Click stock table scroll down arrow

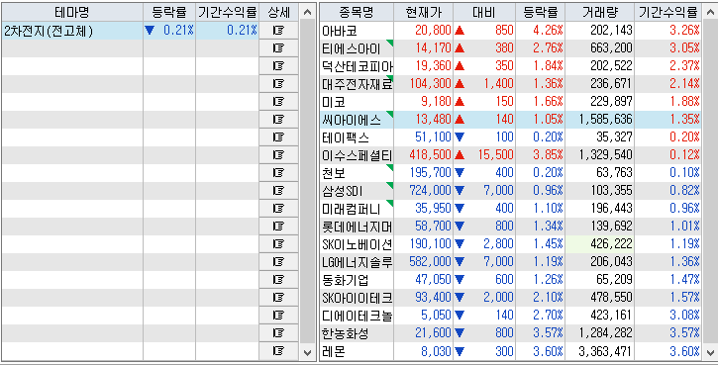coord(710,352)
